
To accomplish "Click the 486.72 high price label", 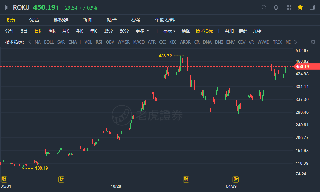I will (165, 56).
